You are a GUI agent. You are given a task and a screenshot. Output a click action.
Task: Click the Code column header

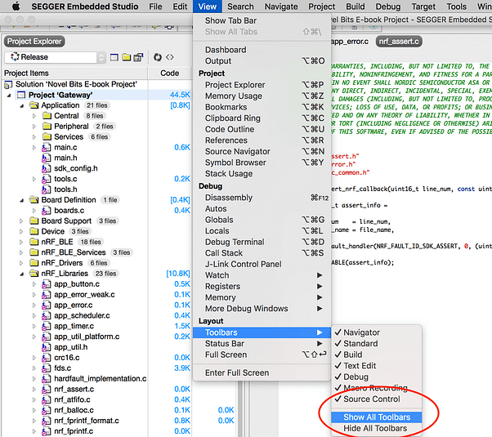pos(169,73)
